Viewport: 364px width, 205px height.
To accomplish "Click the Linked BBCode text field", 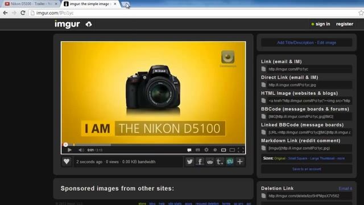I will coord(309,132).
